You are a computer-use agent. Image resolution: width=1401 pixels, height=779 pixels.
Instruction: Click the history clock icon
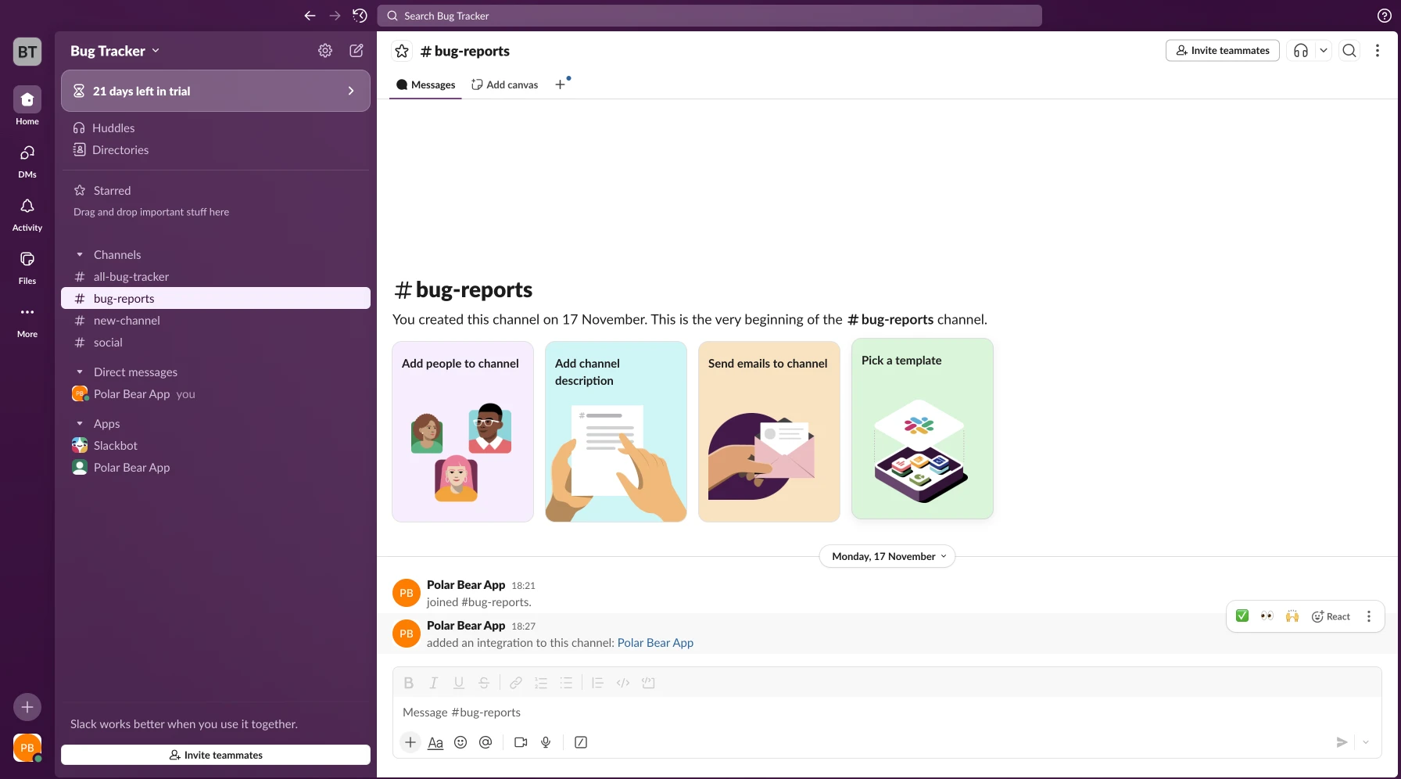pos(360,16)
